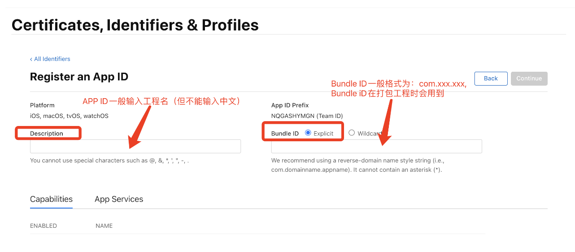Click the Bundle ID label
This screenshot has height=252, width=575.
pos(285,134)
